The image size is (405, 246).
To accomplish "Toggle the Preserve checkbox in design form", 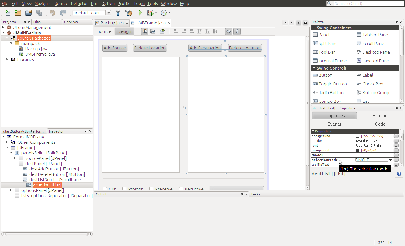I will tap(151, 189).
